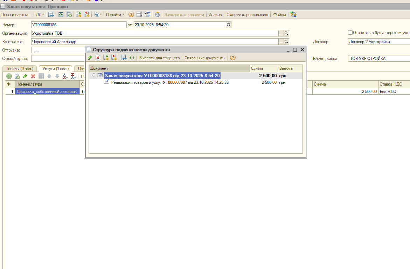The width and height of the screenshot is (410, 269).
Task: Click the unpost-document icon in the order toolbar
Action: 86,15
